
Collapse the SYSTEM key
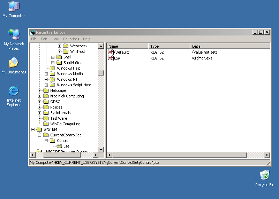pos(33,129)
